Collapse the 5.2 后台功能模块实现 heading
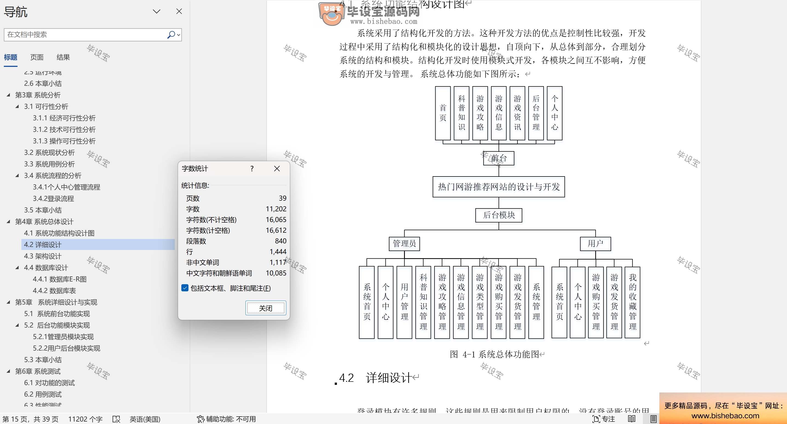The image size is (787, 424). click(18, 325)
